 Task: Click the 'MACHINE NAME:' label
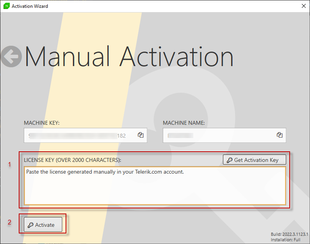[x=184, y=123]
